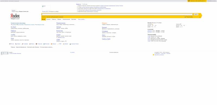This screenshot has height=105, width=217.
Task: Open the Зимний спорт sublink under Спорт
Action: tap(61, 37)
